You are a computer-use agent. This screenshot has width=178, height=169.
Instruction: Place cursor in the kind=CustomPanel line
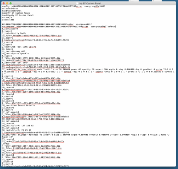(12, 11)
